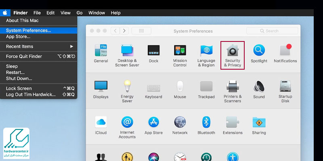Open Sound preferences
This screenshot has height=161, width=323.
click(259, 89)
